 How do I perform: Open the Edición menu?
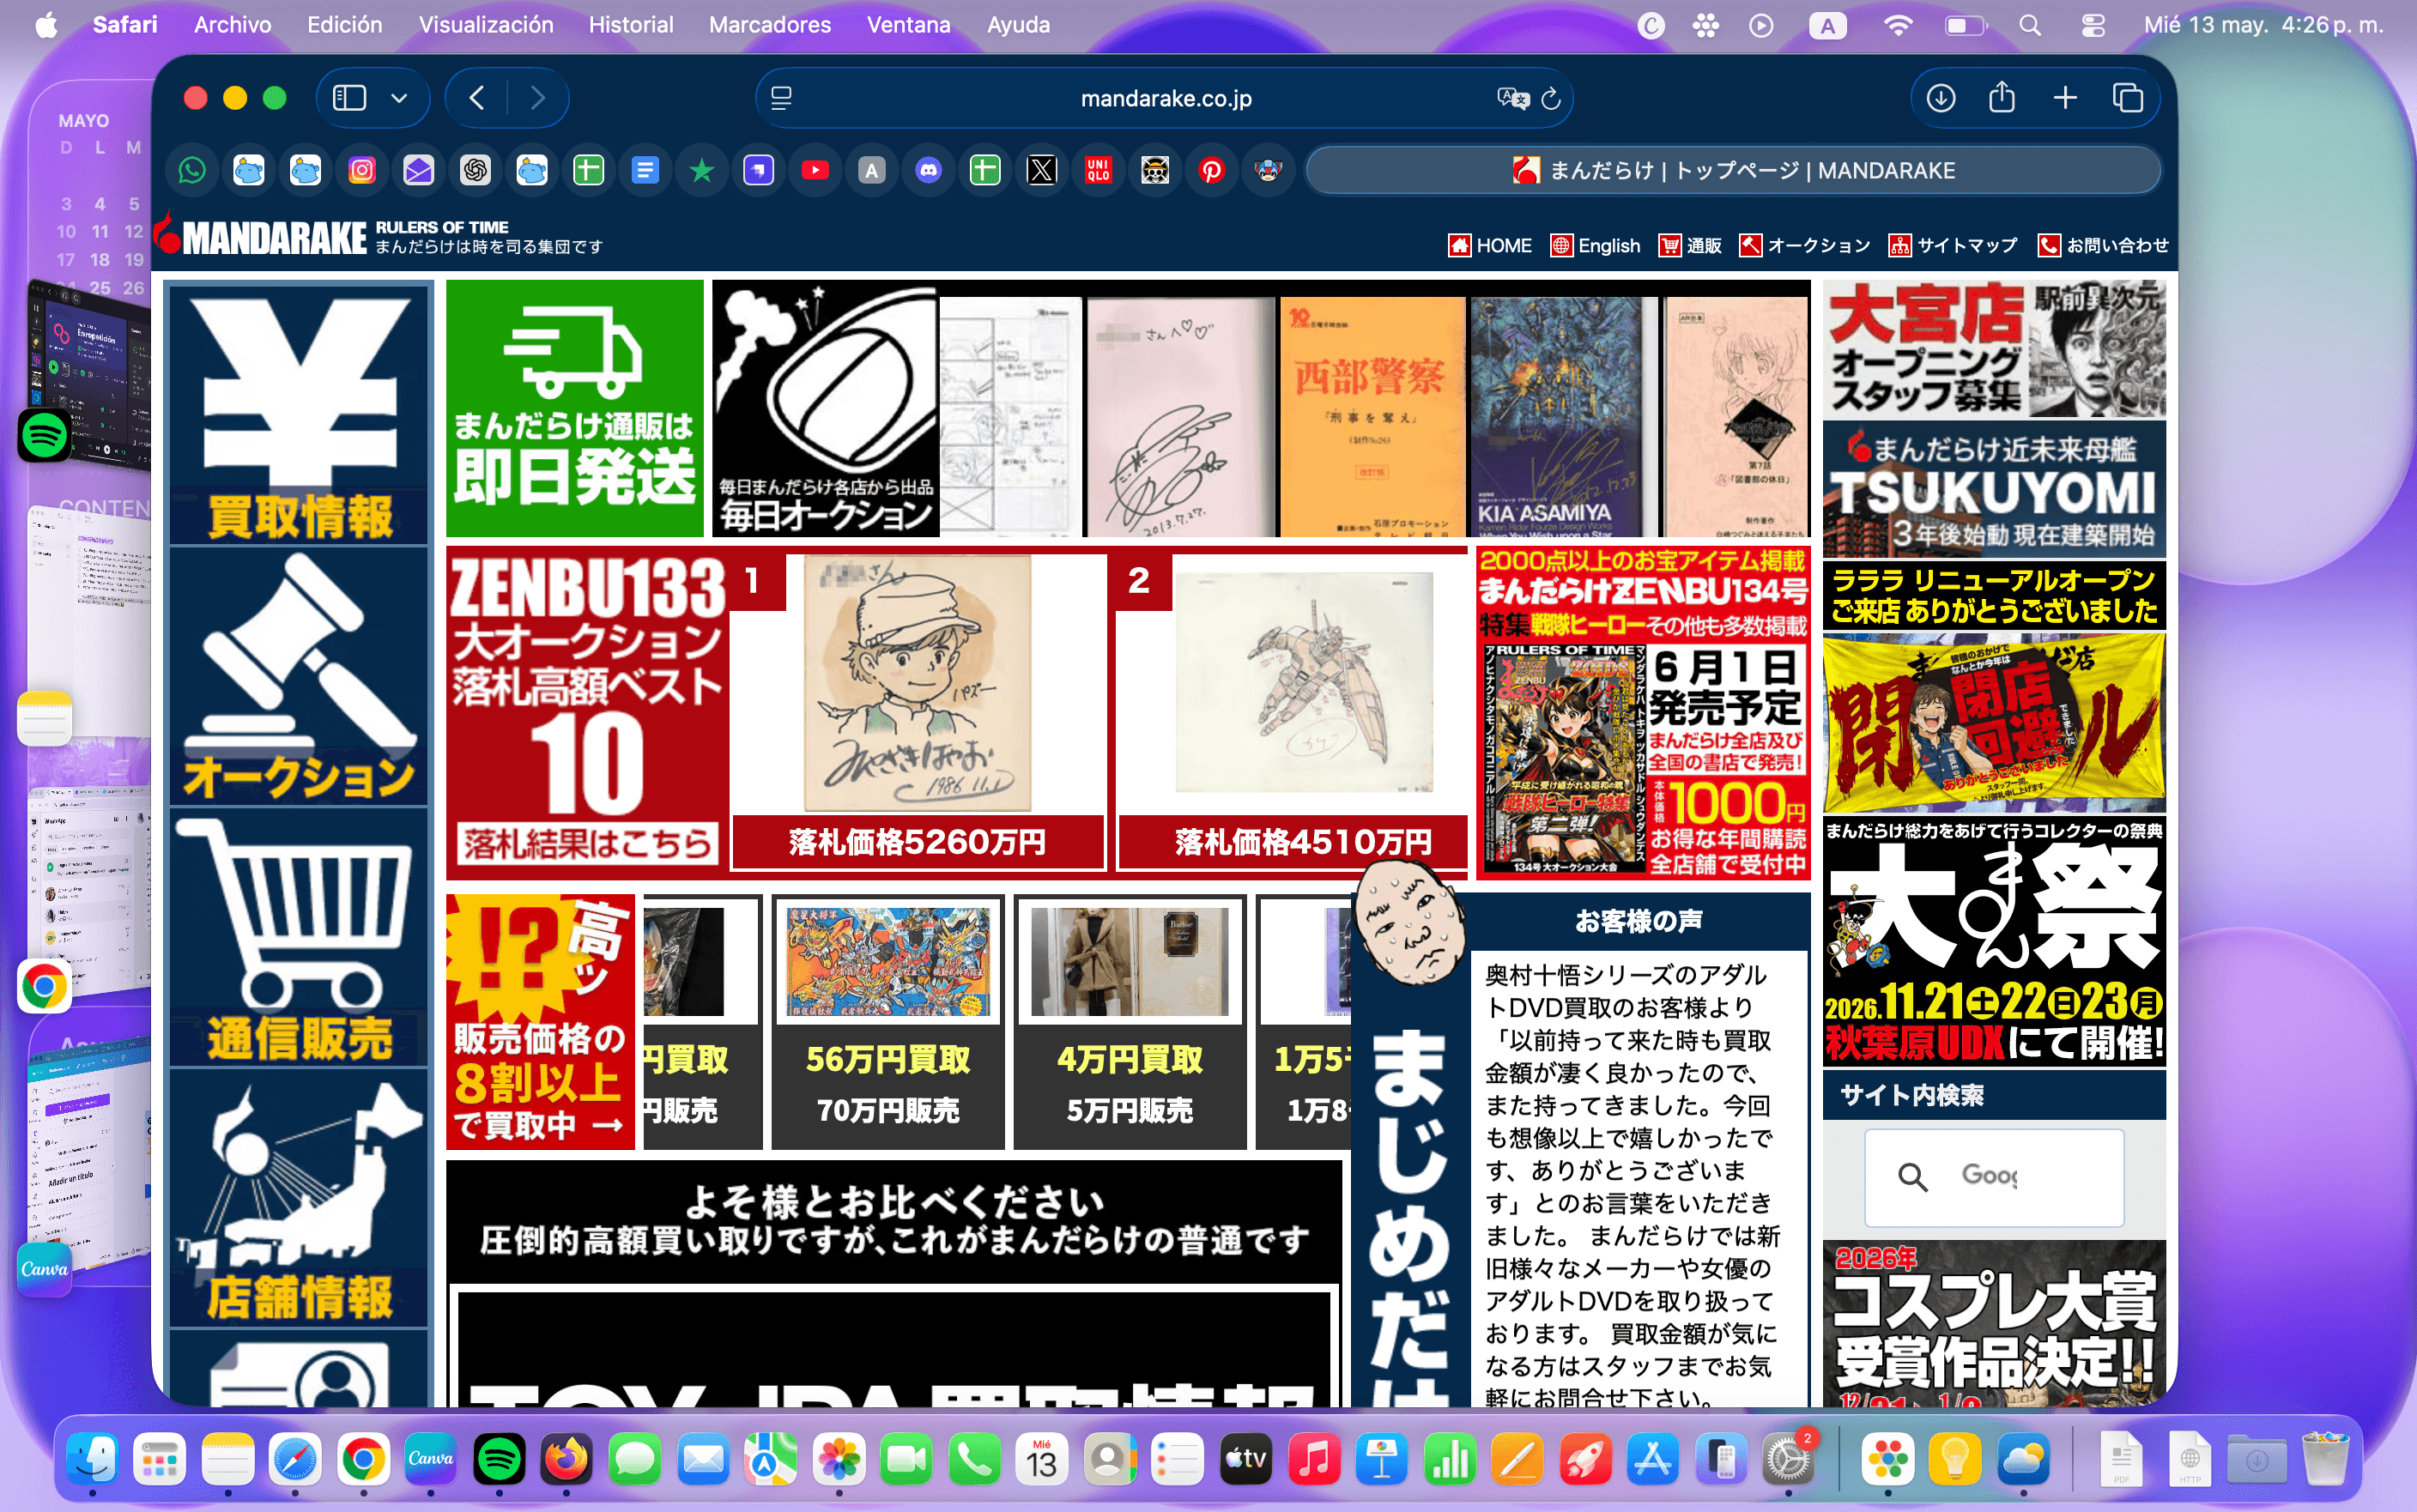[344, 25]
